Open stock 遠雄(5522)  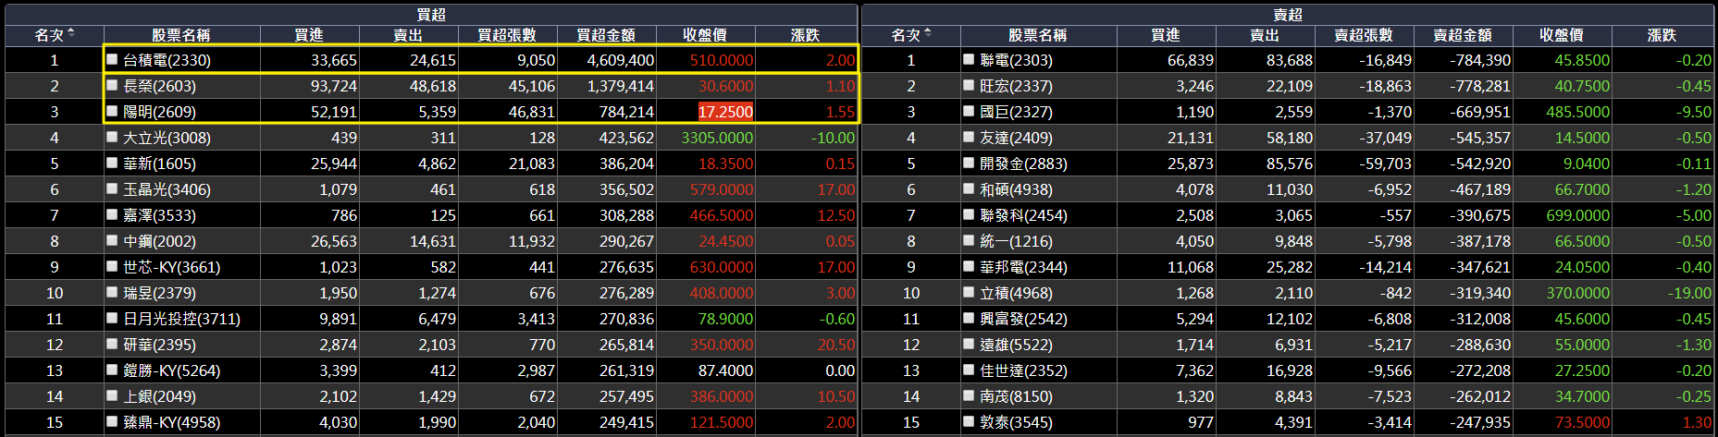coord(1016,345)
